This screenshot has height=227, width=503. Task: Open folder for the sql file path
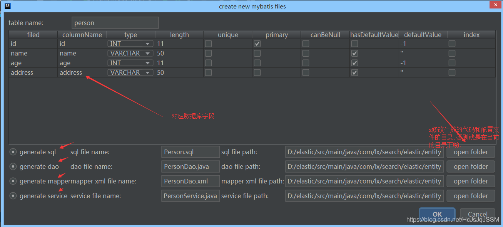tap(470, 152)
